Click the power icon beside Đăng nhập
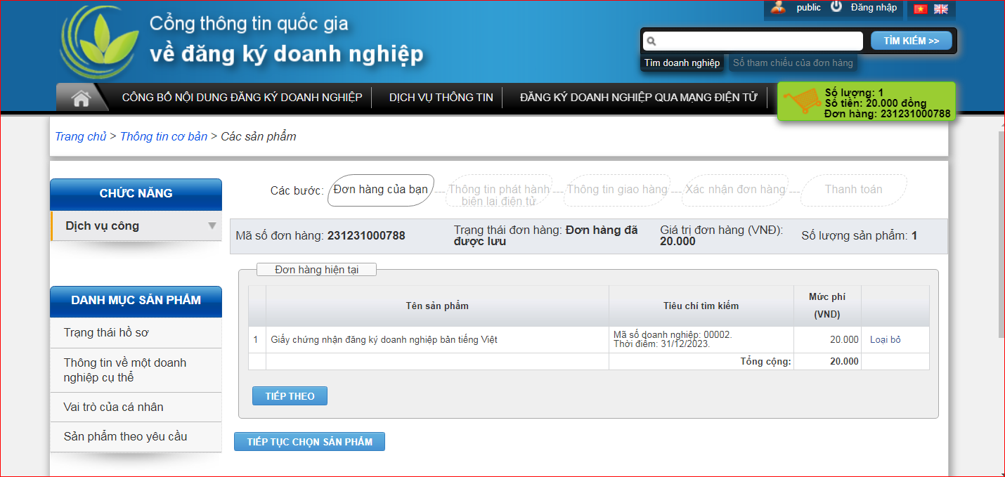This screenshot has width=1005, height=477. coord(836,6)
